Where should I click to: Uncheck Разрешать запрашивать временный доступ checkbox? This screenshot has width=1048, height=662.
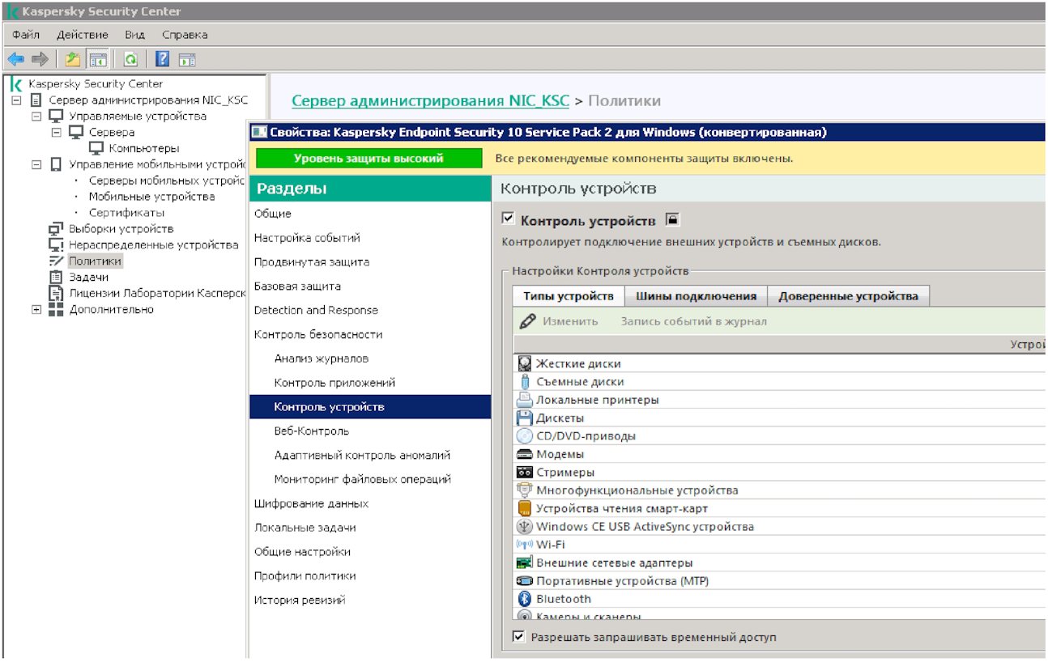pyautogui.click(x=519, y=638)
